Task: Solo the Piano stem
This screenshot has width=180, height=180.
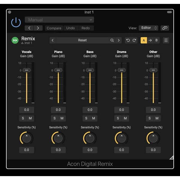Action: [x=55, y=118]
